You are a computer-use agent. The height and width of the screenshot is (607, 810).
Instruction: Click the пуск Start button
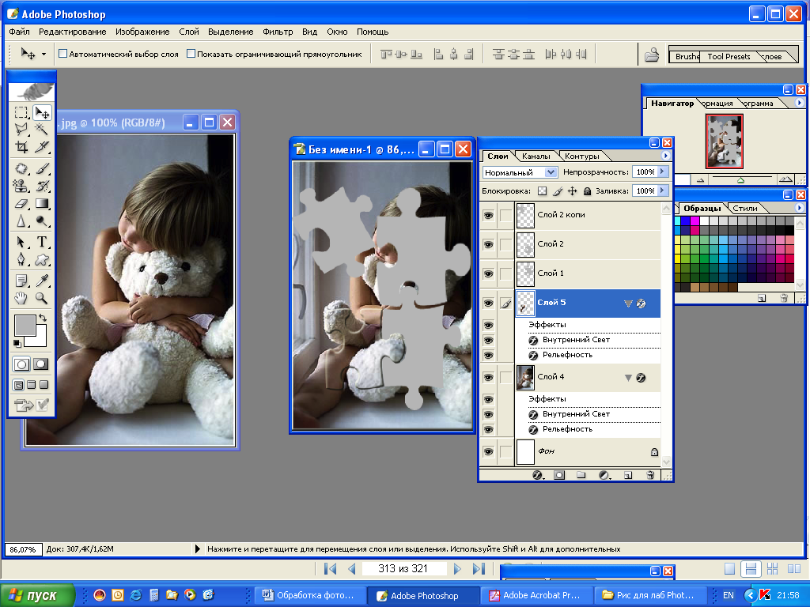tap(36, 595)
